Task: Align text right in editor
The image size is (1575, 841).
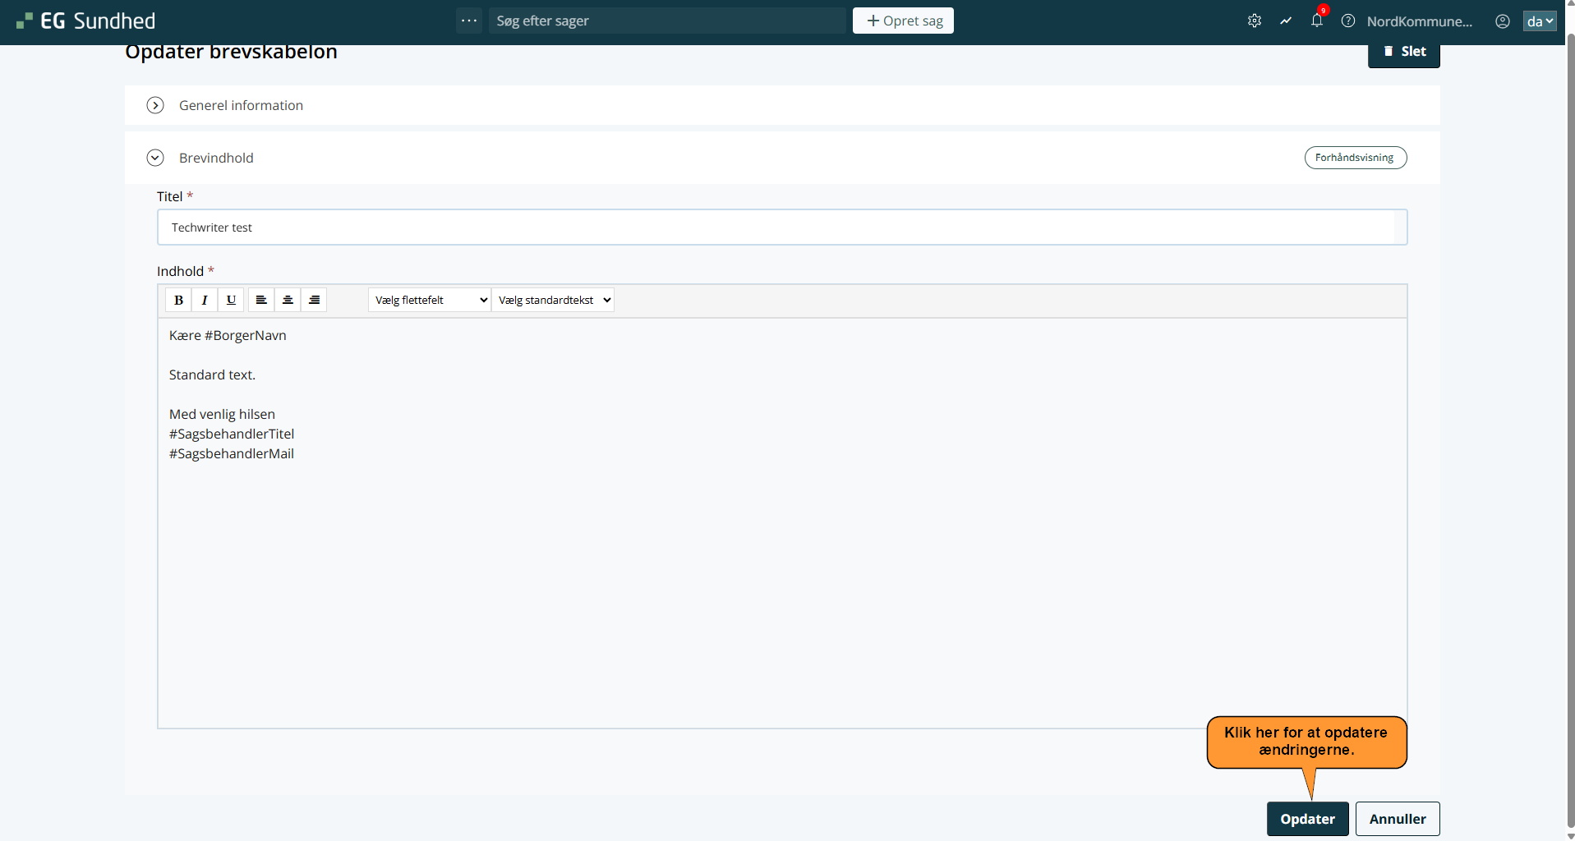Action: [314, 300]
